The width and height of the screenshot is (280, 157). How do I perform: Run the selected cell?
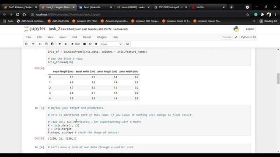(x=76, y=44)
